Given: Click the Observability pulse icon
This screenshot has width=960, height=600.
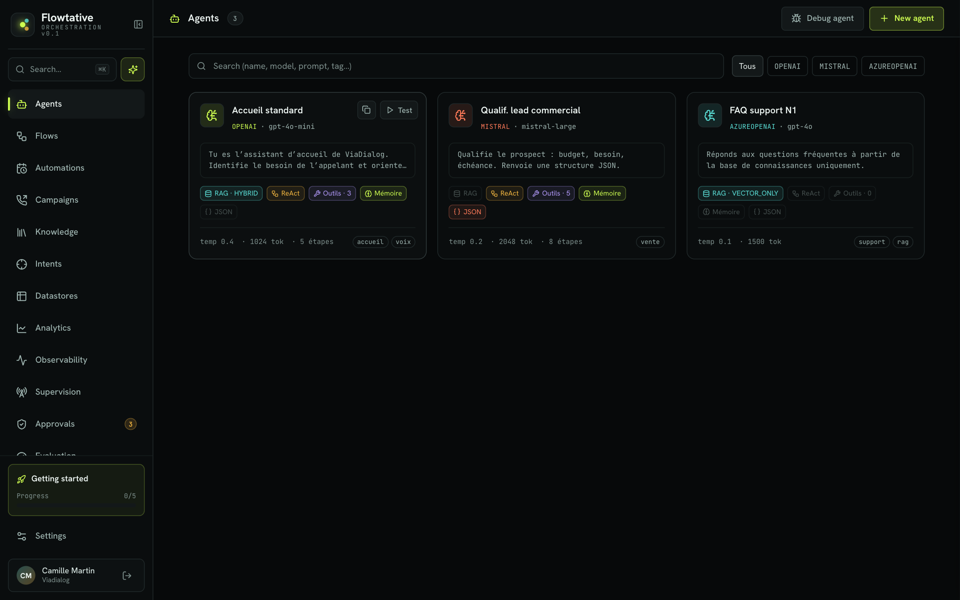Looking at the screenshot, I should pos(22,360).
